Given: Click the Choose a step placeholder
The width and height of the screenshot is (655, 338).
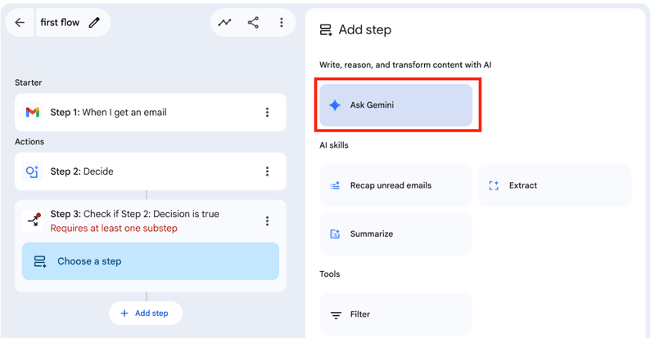Looking at the screenshot, I should [150, 261].
